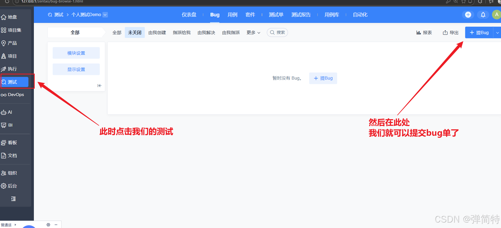The height and width of the screenshot is (228, 501).
Task: Switch to the 用例 cases tab
Action: tap(232, 15)
